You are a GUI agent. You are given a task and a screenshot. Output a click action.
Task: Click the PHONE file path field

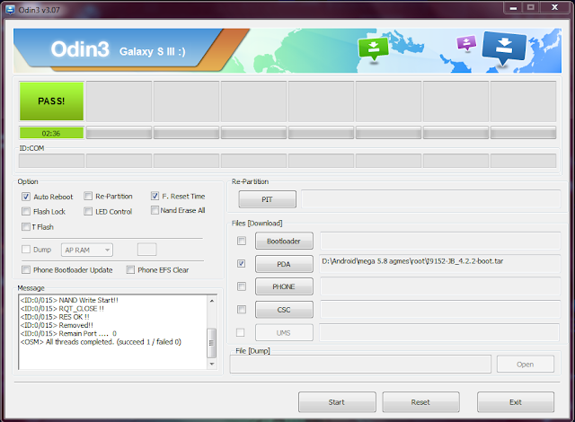click(440, 286)
